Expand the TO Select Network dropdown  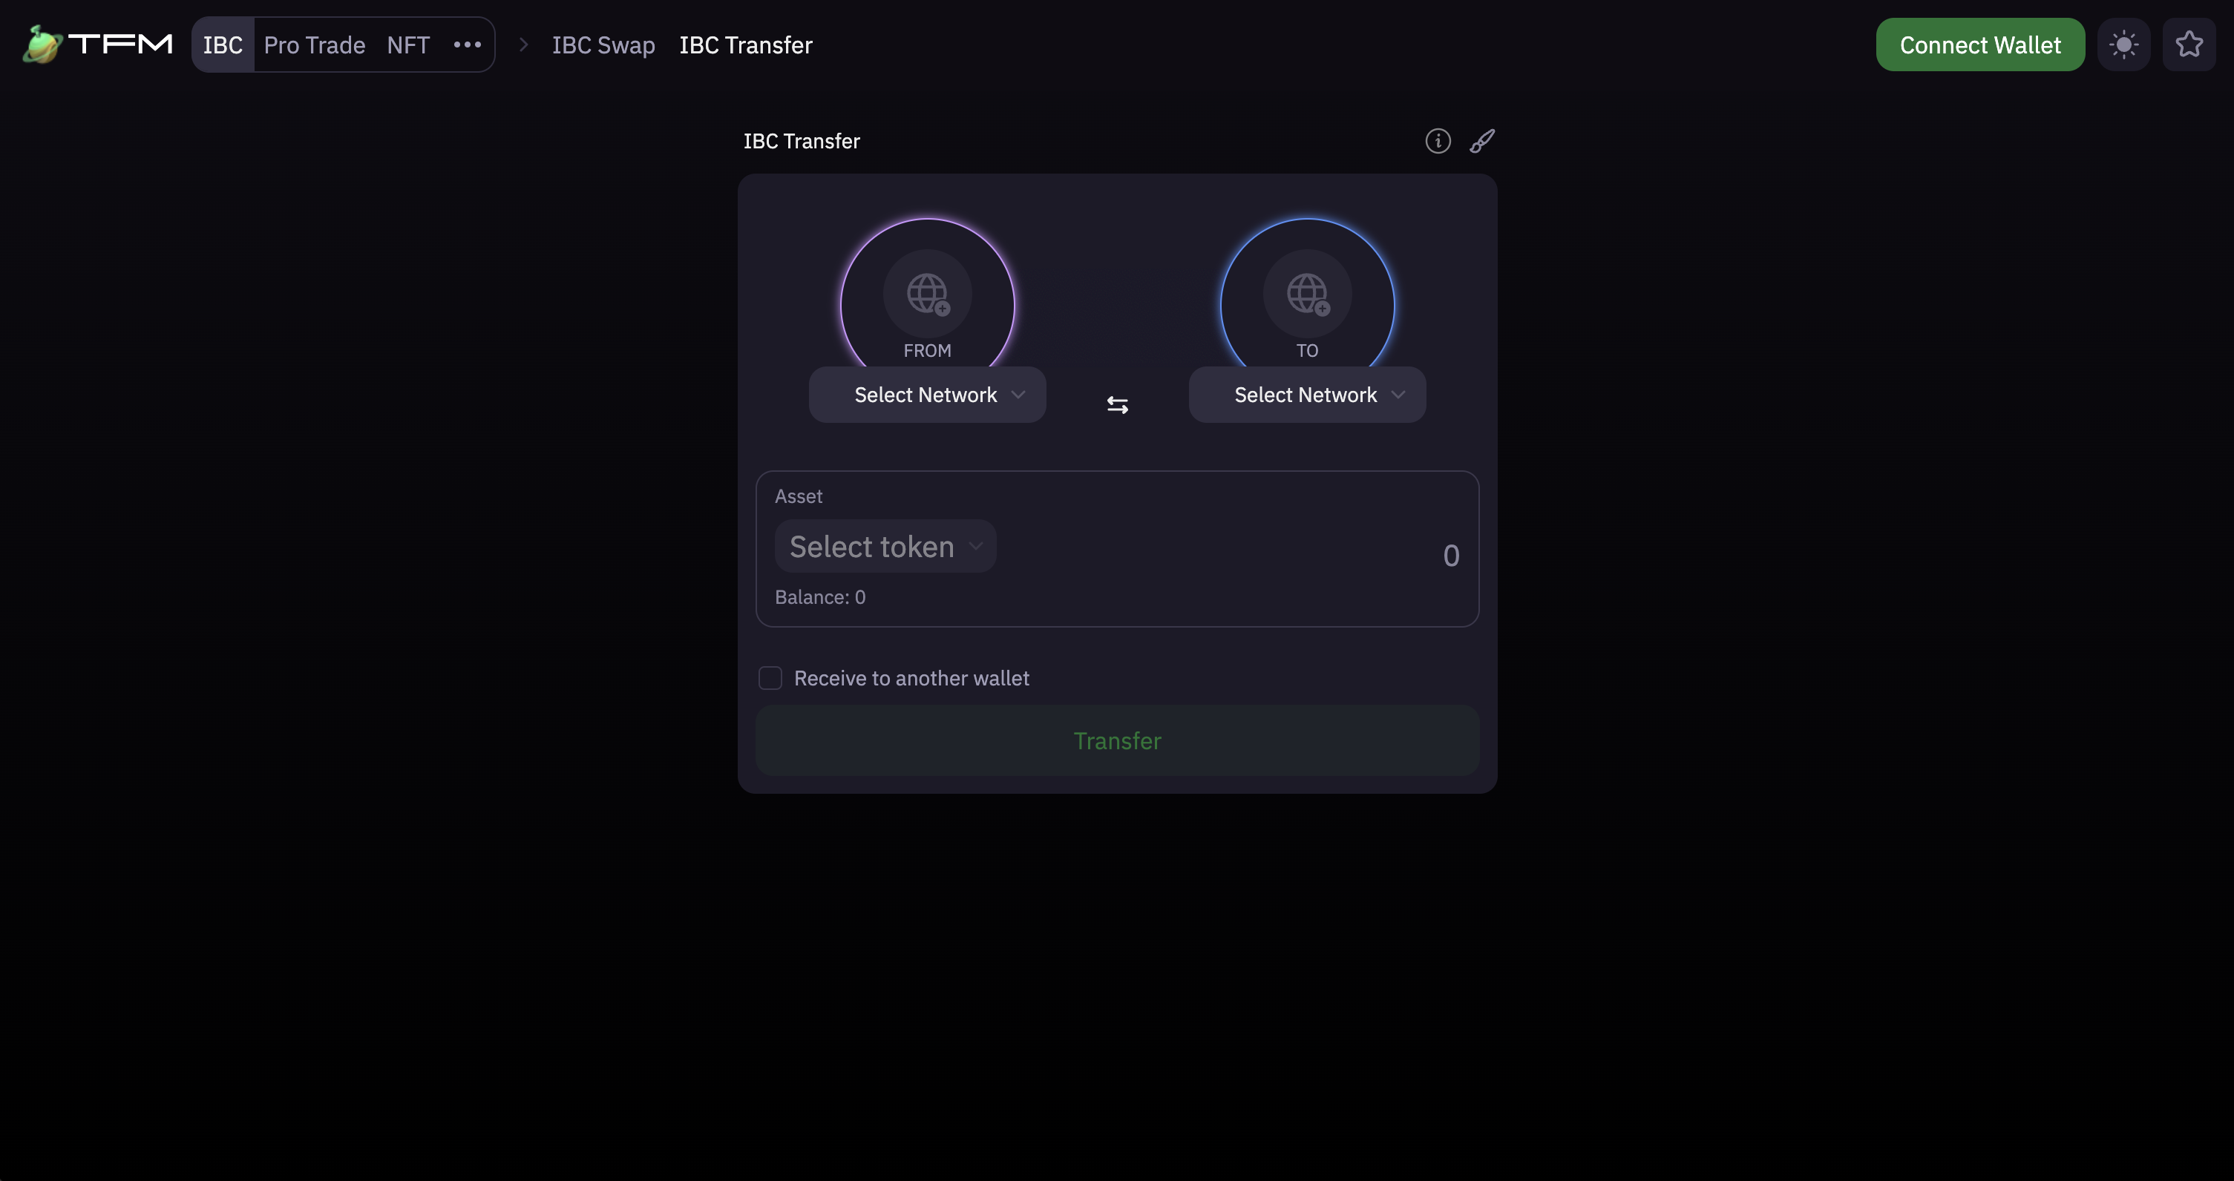[1307, 395]
